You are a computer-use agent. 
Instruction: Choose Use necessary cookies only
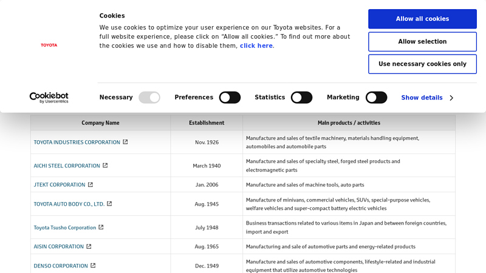pos(422,64)
